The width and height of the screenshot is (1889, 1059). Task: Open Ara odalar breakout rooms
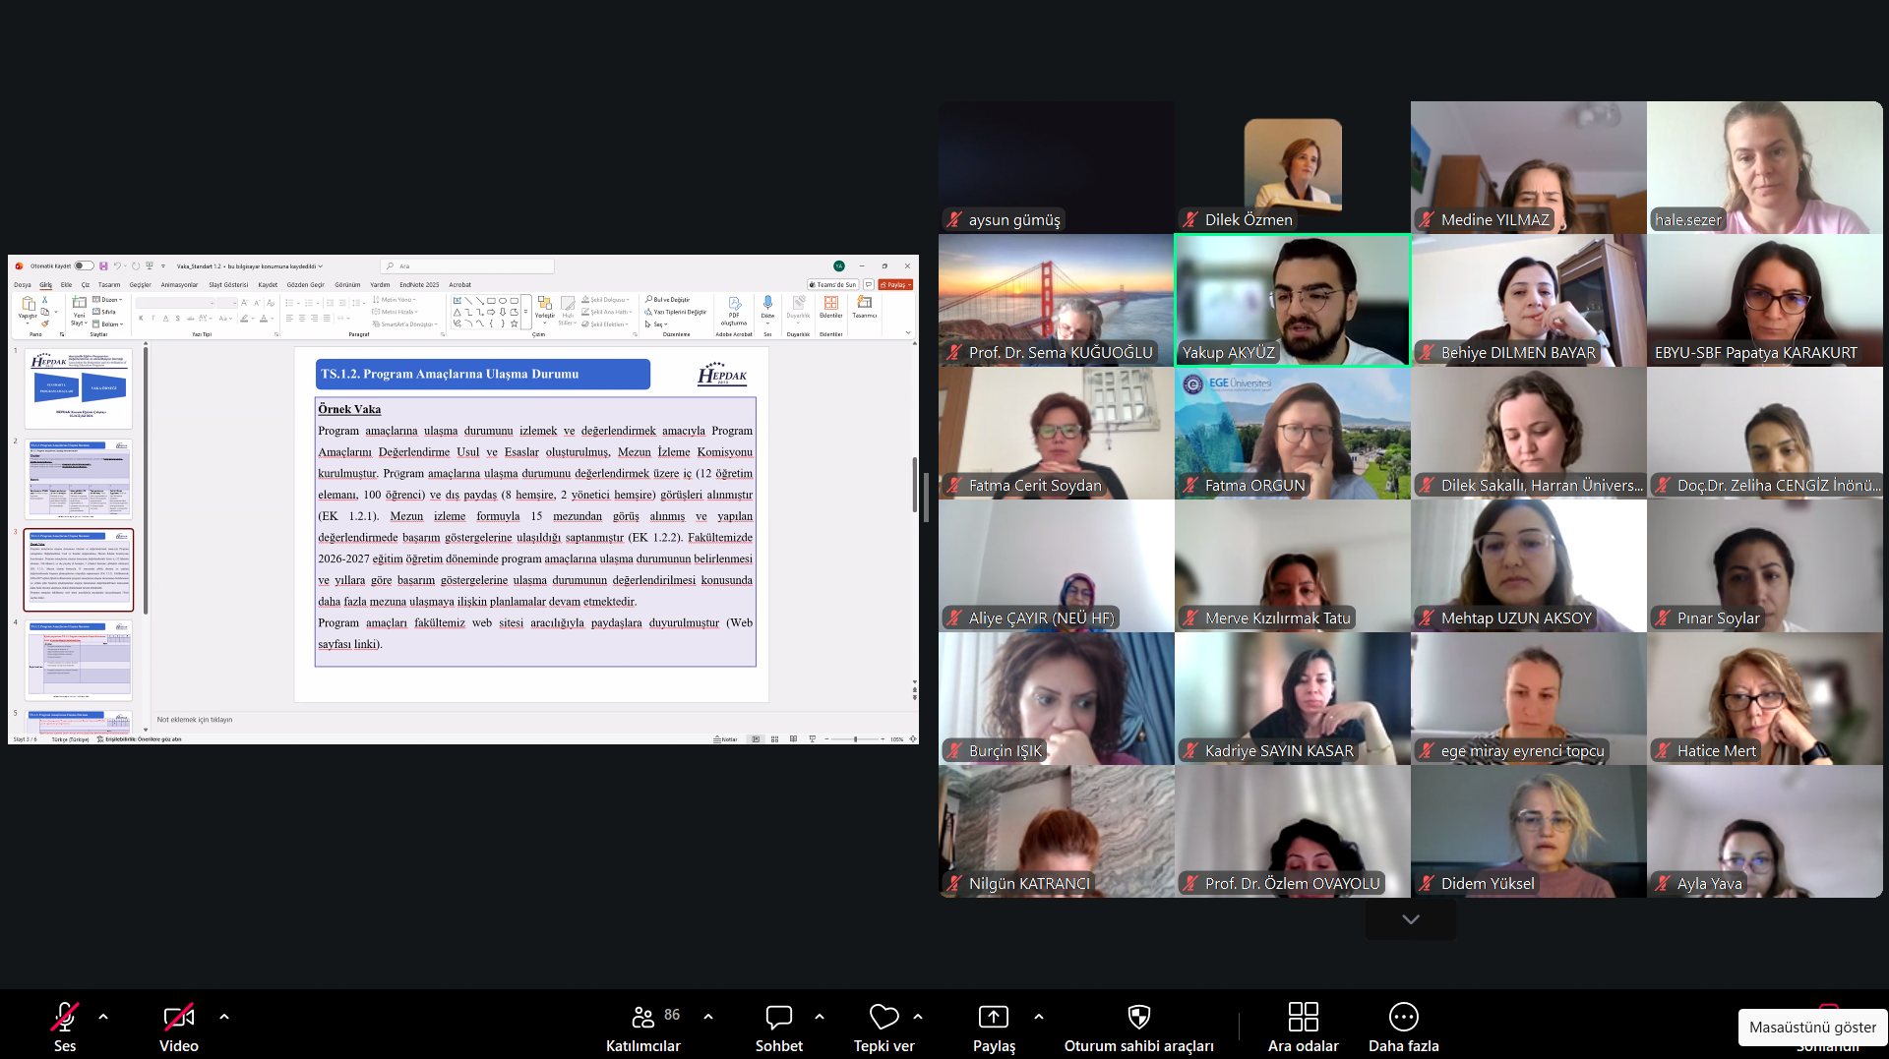pos(1304,1027)
